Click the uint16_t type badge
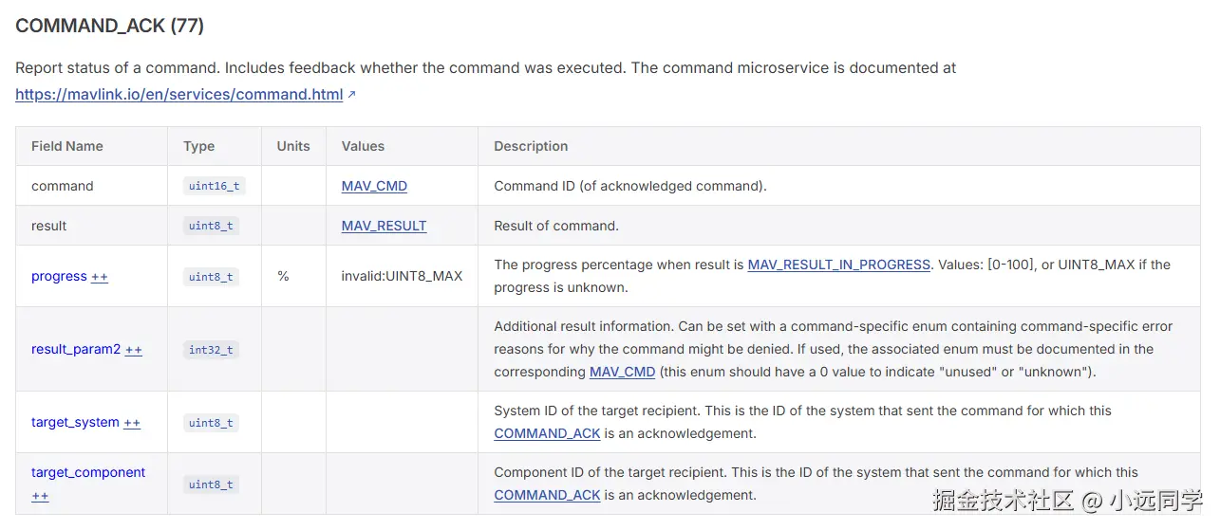The width and height of the screenshot is (1220, 530). 214,187
